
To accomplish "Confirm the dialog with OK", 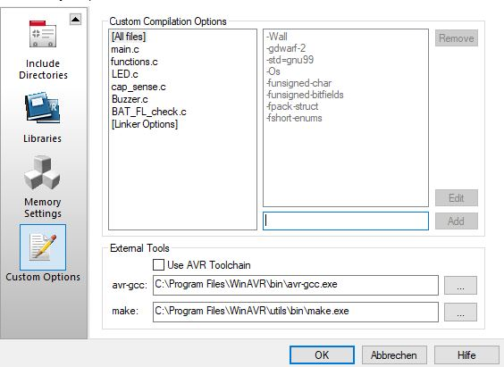I will (x=322, y=355).
